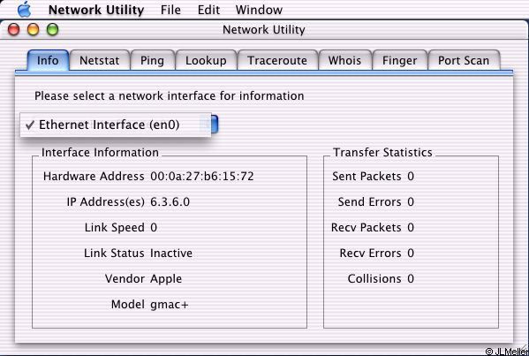Open the Edit menu
This screenshot has width=529, height=356.
coord(208,10)
